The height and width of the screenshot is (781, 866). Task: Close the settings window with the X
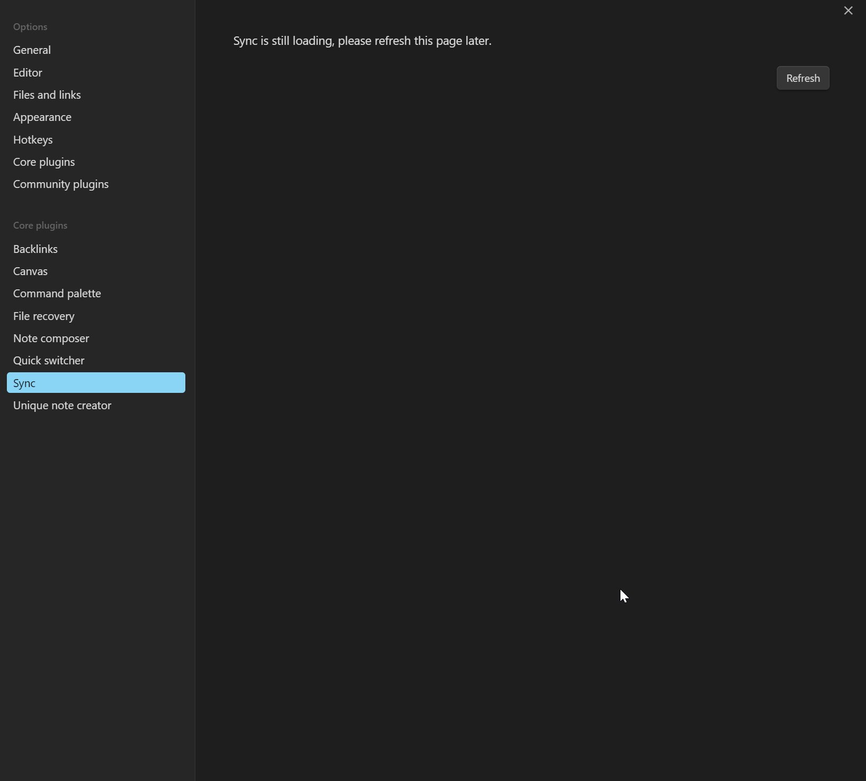(848, 11)
